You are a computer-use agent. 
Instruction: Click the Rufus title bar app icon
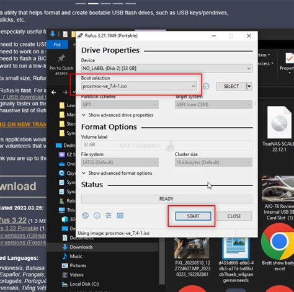click(80, 36)
